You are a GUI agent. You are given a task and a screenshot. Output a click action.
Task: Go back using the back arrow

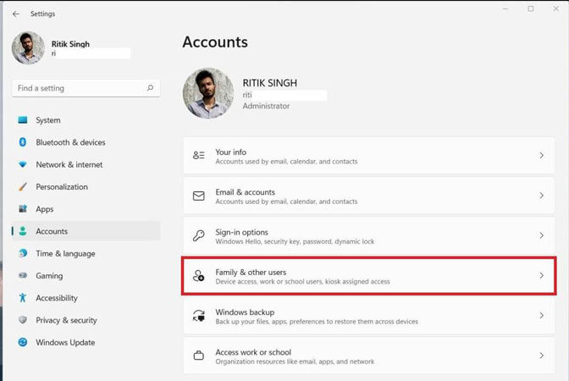click(16, 14)
